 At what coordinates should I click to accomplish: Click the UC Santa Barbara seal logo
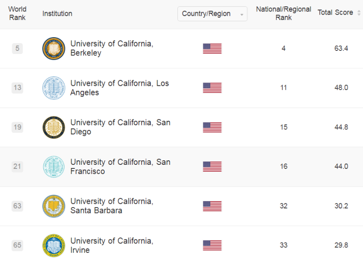(54, 206)
